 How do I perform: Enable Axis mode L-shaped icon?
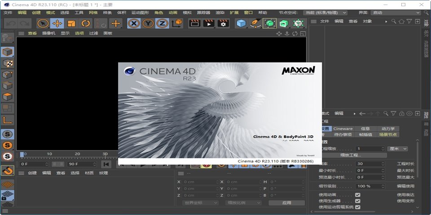click(x=8, y=120)
